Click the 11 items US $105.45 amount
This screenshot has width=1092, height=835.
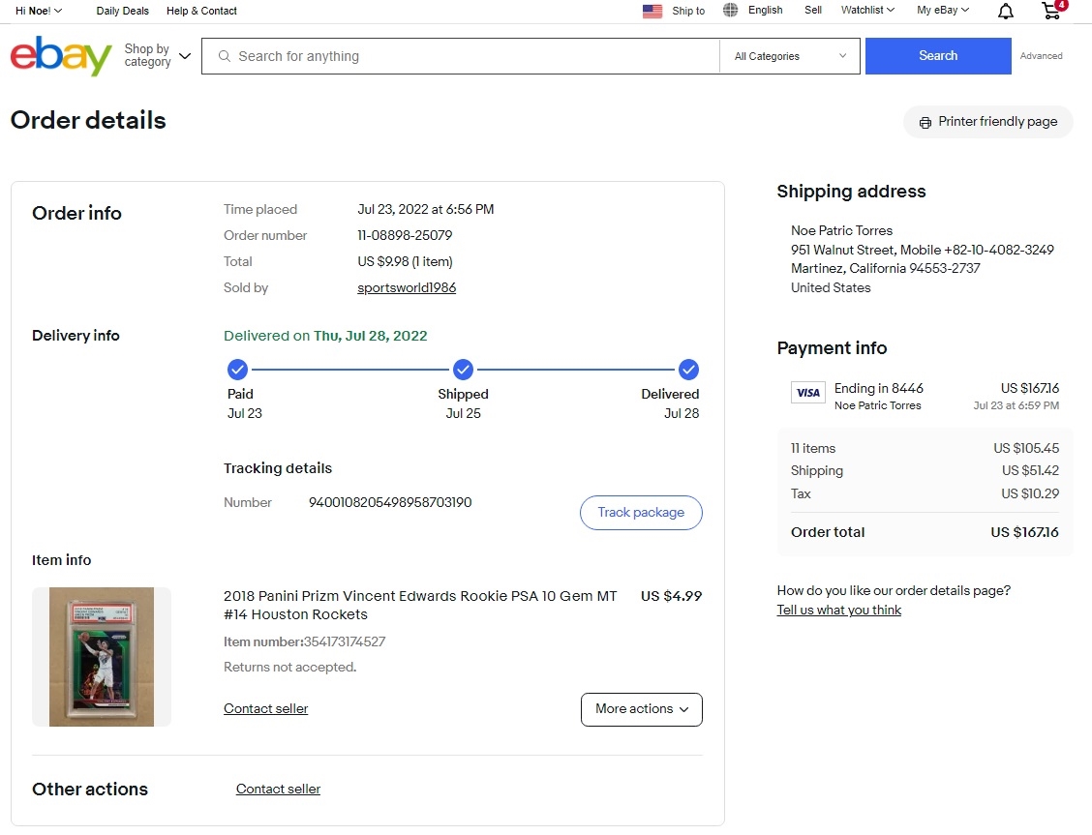click(1026, 449)
